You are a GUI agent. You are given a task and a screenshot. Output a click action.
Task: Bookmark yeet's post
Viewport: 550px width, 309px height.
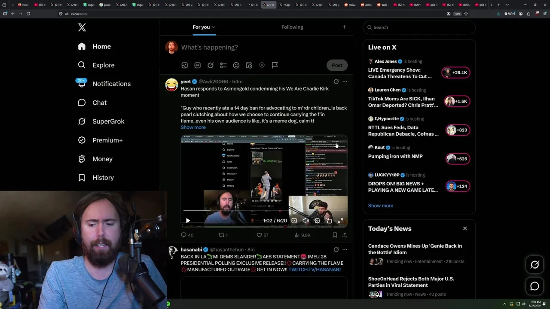pyautogui.click(x=335, y=235)
